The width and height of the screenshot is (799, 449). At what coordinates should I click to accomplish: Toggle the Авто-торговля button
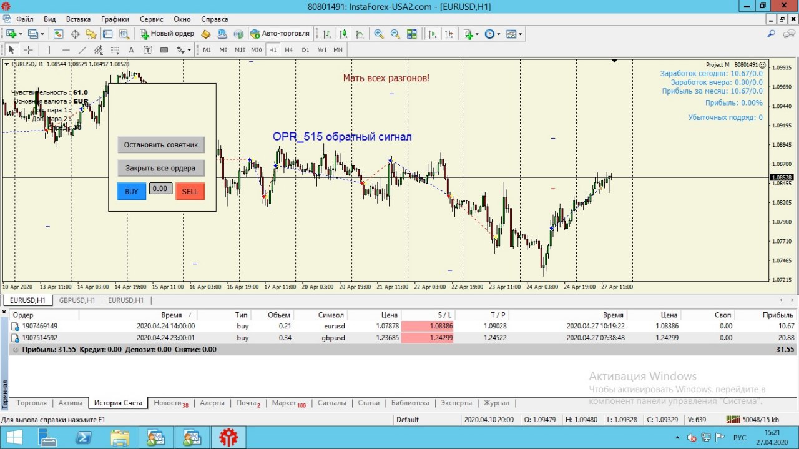(x=280, y=34)
